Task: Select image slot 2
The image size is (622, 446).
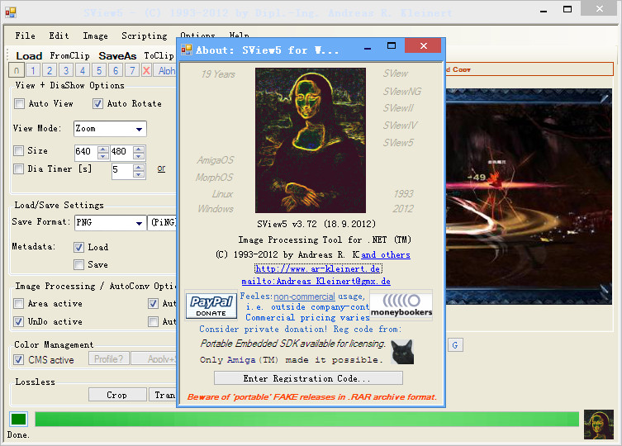Action: [50, 71]
